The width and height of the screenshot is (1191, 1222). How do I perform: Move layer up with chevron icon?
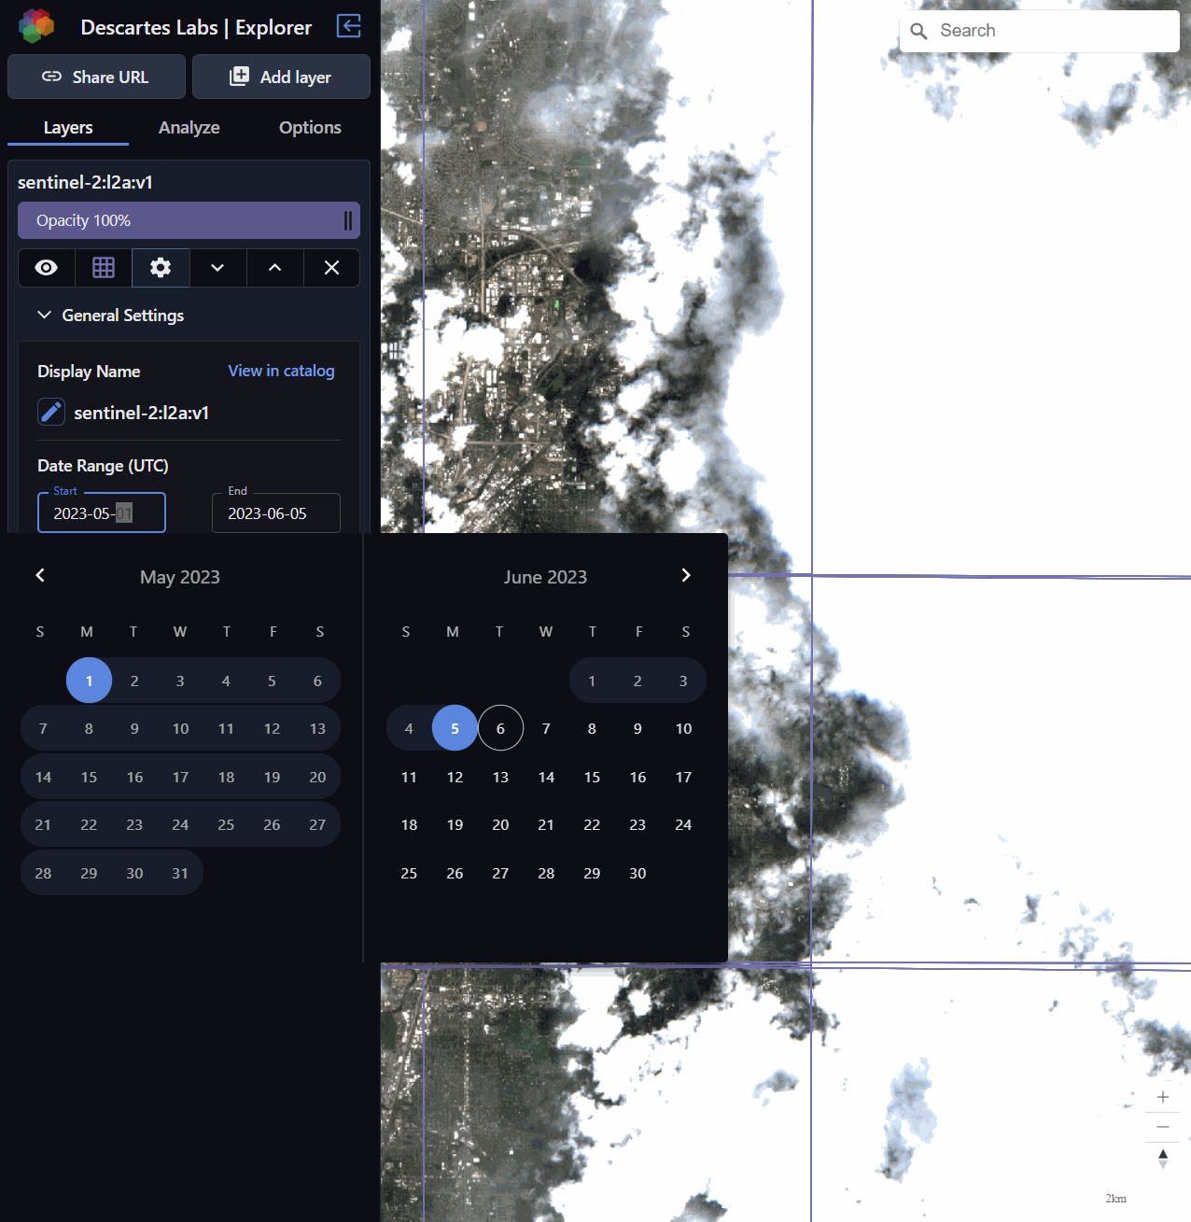274,268
